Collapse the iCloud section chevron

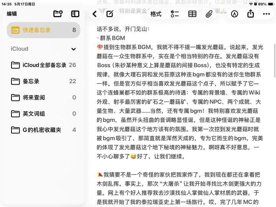point(74,49)
